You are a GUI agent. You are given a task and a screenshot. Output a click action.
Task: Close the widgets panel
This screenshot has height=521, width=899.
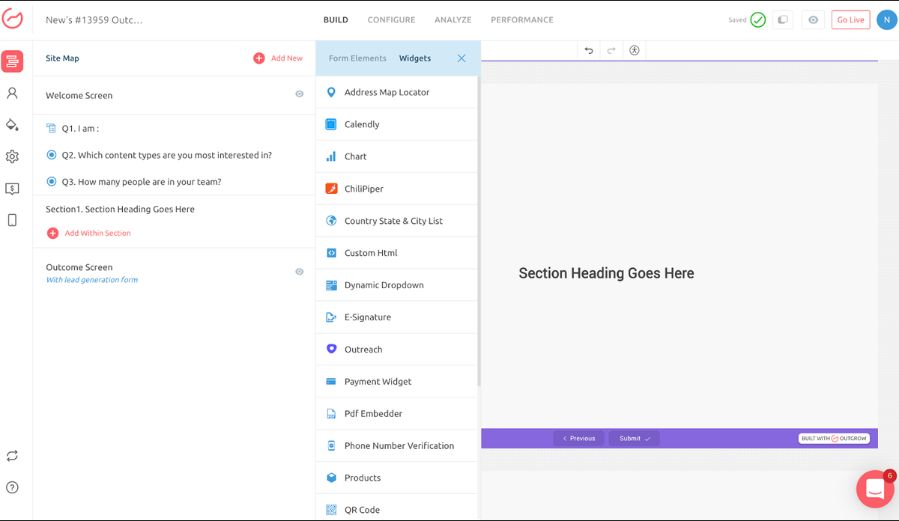point(461,58)
